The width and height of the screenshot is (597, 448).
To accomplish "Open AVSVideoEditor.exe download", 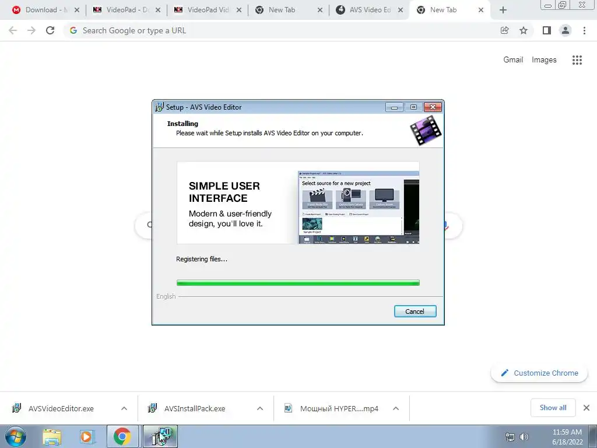I will point(61,408).
